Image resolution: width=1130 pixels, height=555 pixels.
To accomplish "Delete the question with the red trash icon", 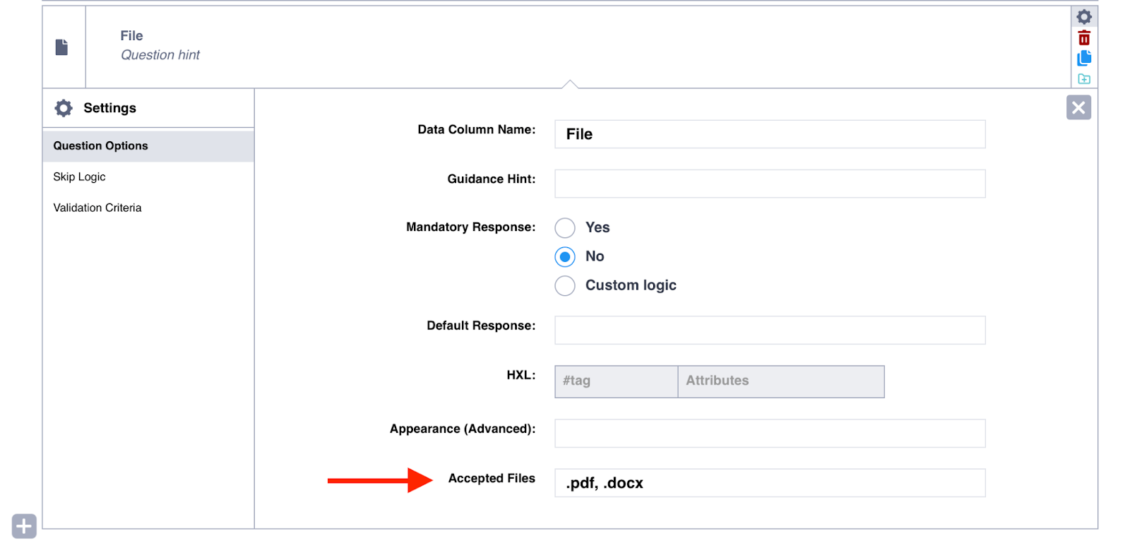I will (1083, 38).
